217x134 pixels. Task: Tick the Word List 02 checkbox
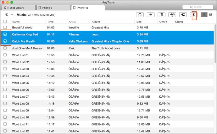[x=5, y=62]
